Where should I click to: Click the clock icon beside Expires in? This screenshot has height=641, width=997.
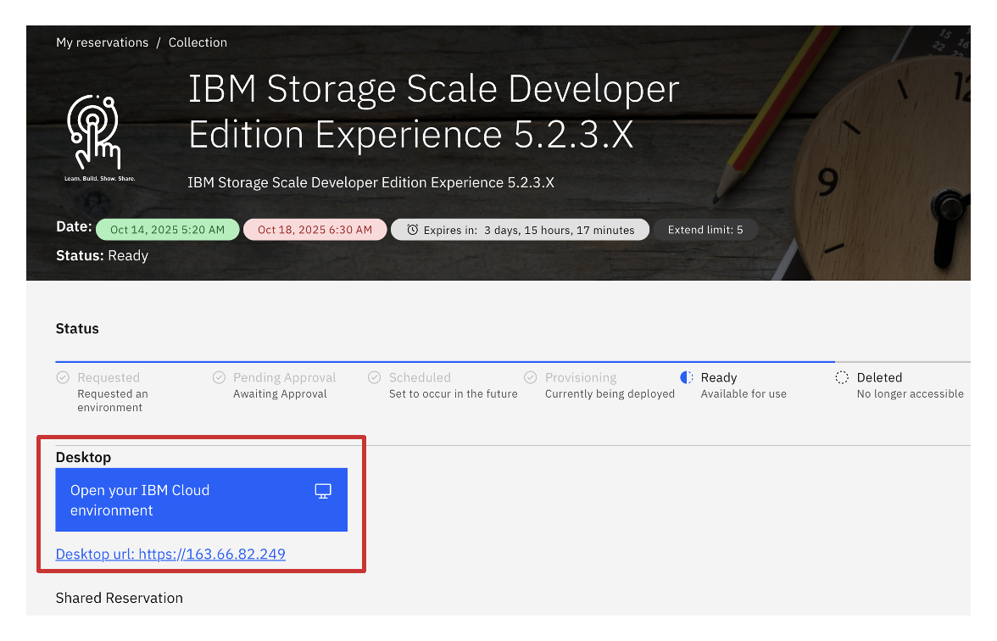coord(413,230)
